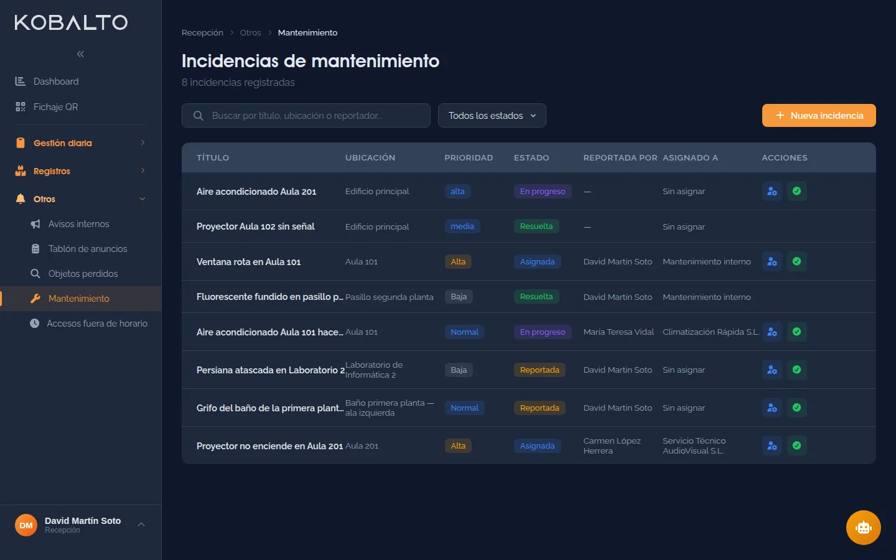Image resolution: width=896 pixels, height=560 pixels.
Task: Click the Resuelta badge for Proyector Aula 102
Action: (x=536, y=226)
